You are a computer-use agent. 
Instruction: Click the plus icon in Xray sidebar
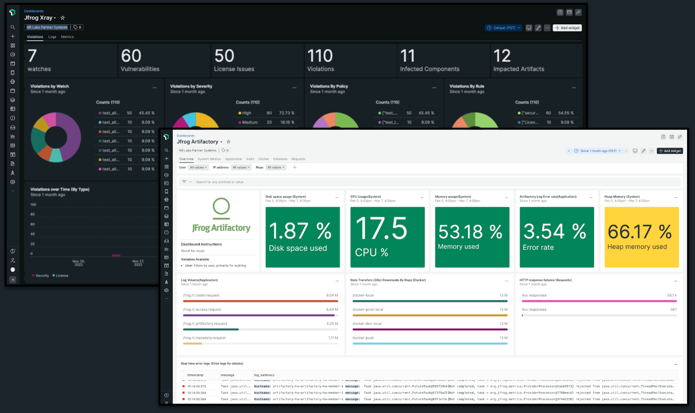[x=12, y=36]
